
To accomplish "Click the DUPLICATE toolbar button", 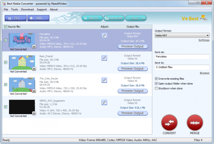I will [114, 18].
